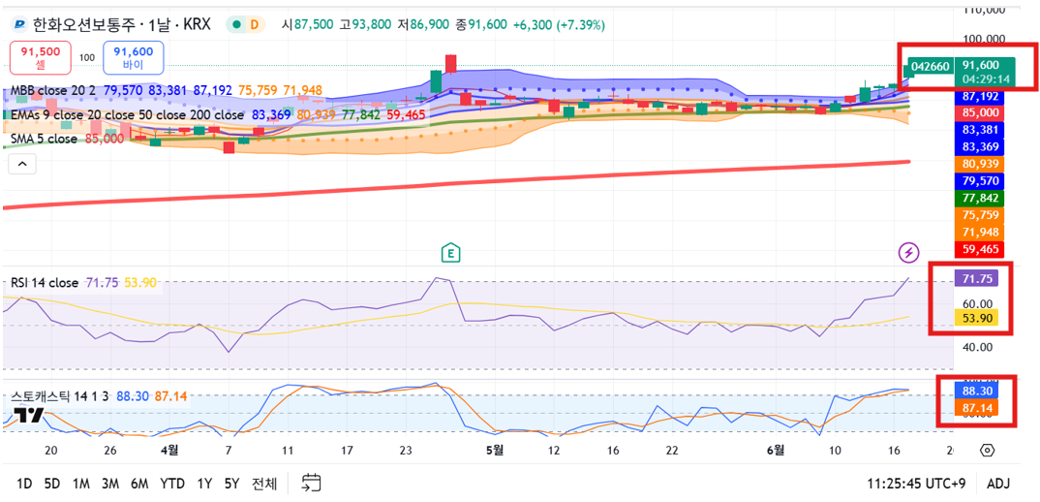
Task: Collapse the indicator legend chevron
Action: point(22,165)
